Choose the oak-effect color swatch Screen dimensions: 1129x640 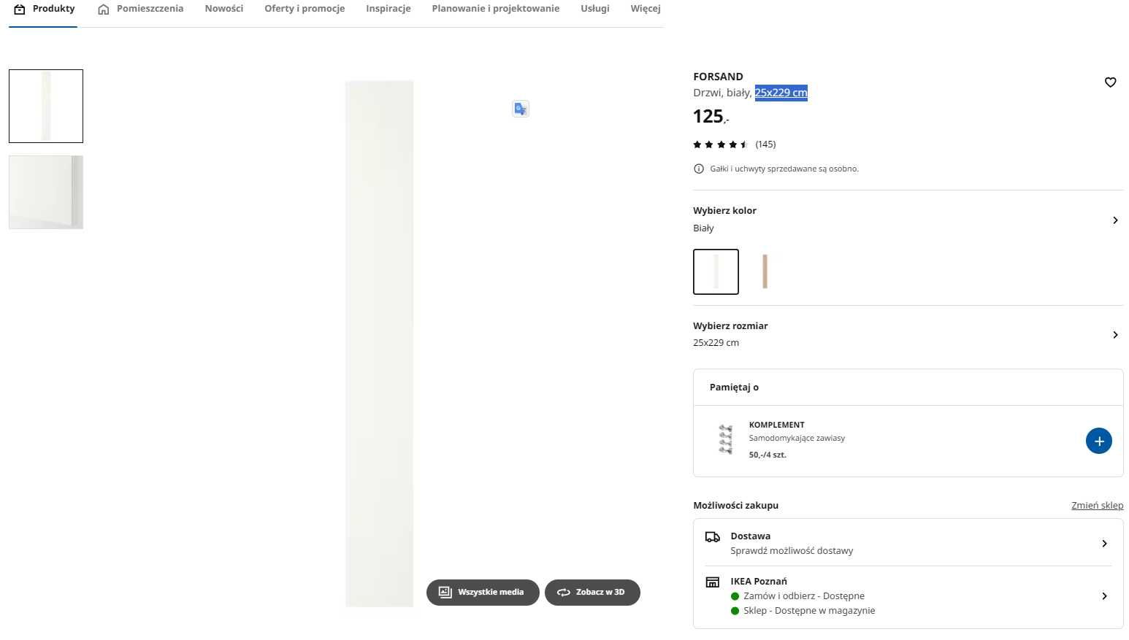pos(765,272)
